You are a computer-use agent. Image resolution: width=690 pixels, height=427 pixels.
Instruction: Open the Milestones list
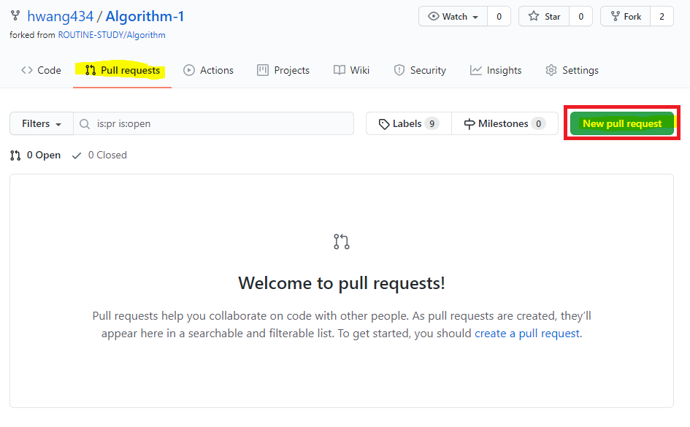[x=505, y=124]
